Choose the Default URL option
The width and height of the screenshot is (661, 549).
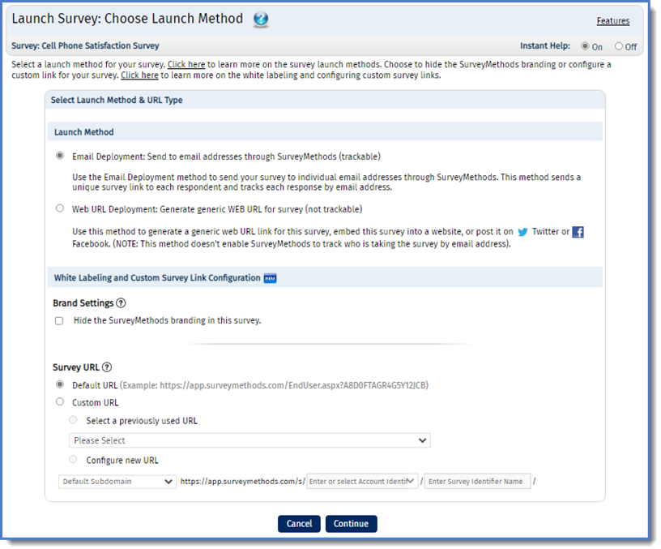[60, 384]
